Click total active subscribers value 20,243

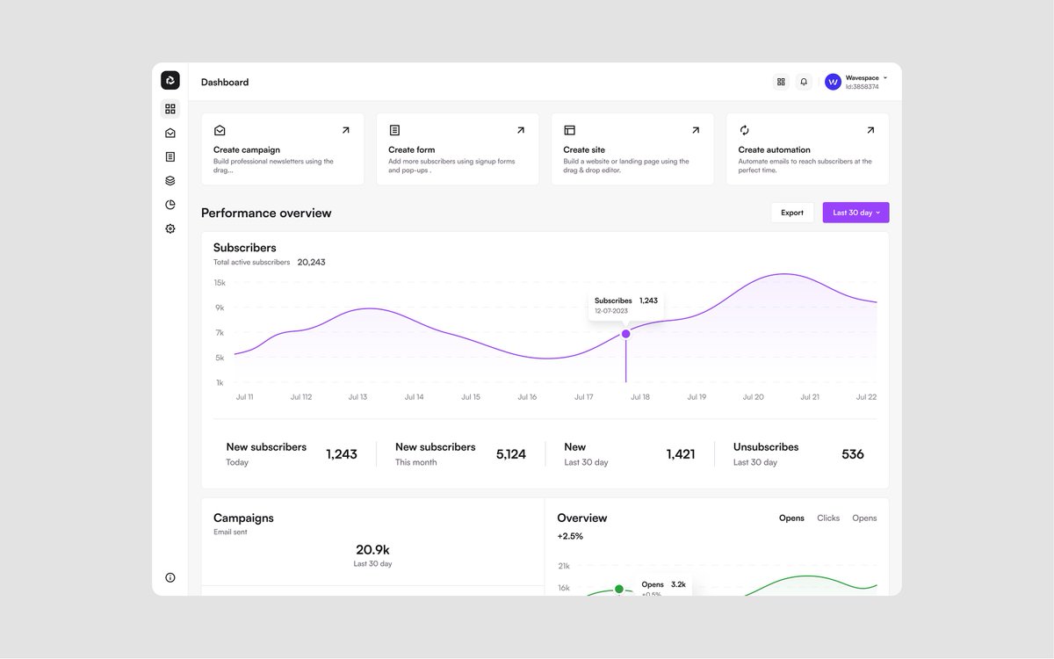(x=311, y=262)
